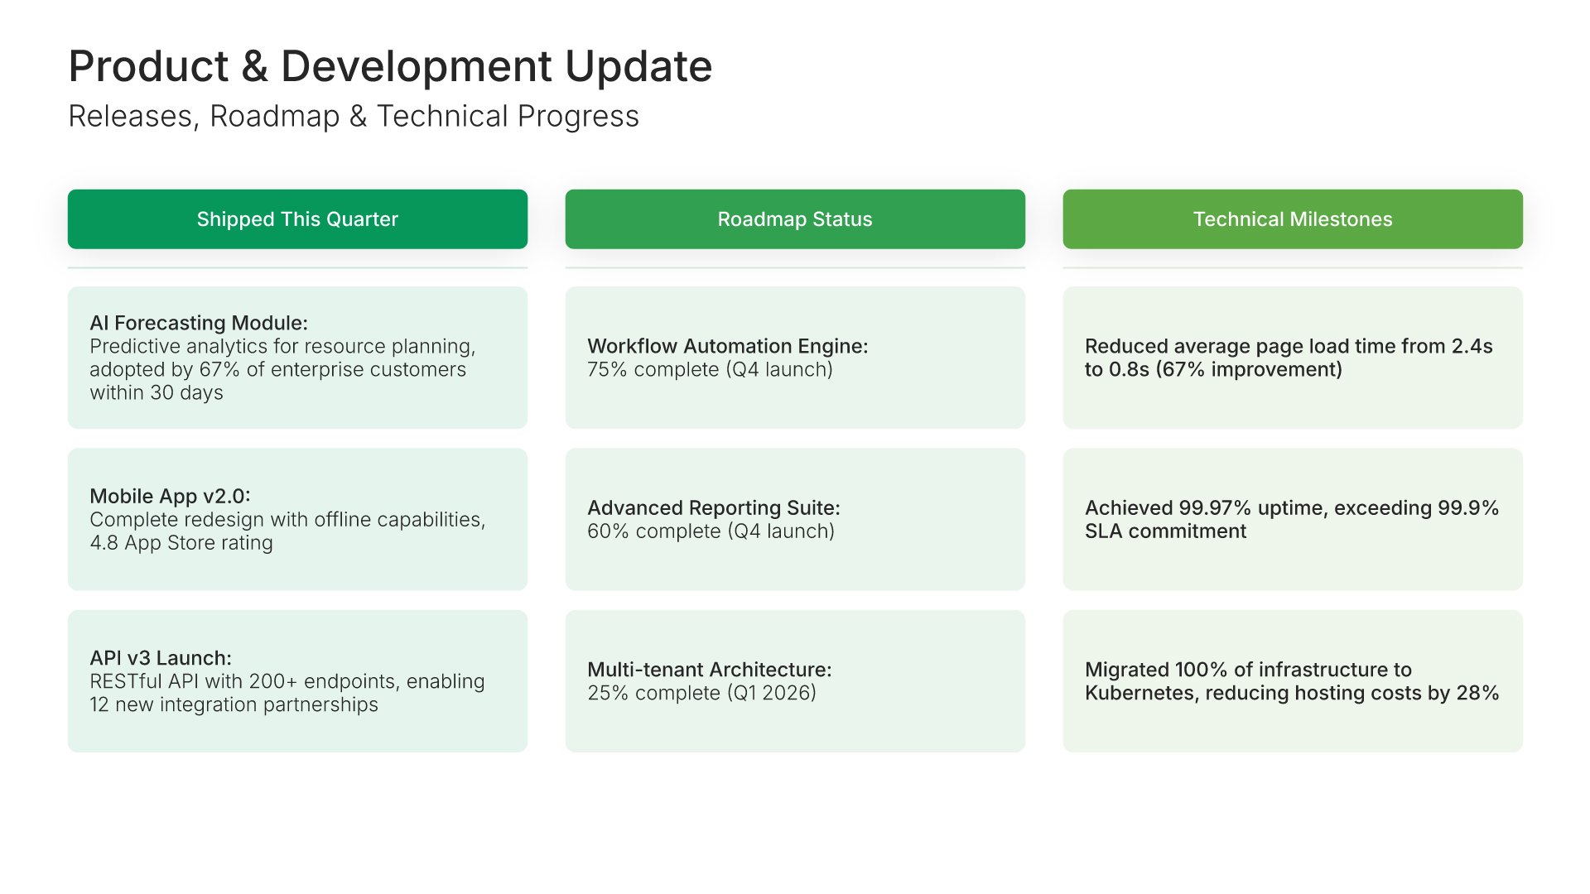Click the Shipped This Quarter header
Viewport: 1590px width, 894px height.
pos(297,219)
